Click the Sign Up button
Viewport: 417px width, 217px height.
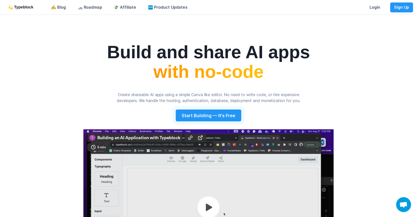pyautogui.click(x=401, y=7)
